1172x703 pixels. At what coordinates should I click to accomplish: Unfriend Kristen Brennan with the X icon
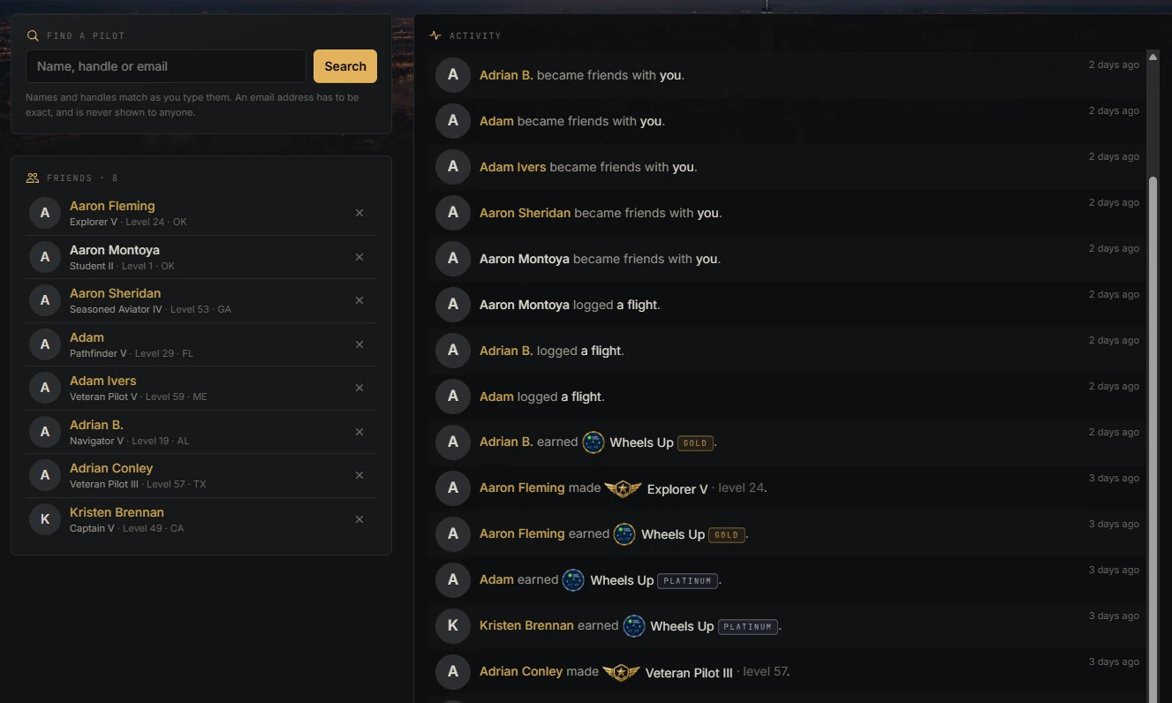pos(359,519)
